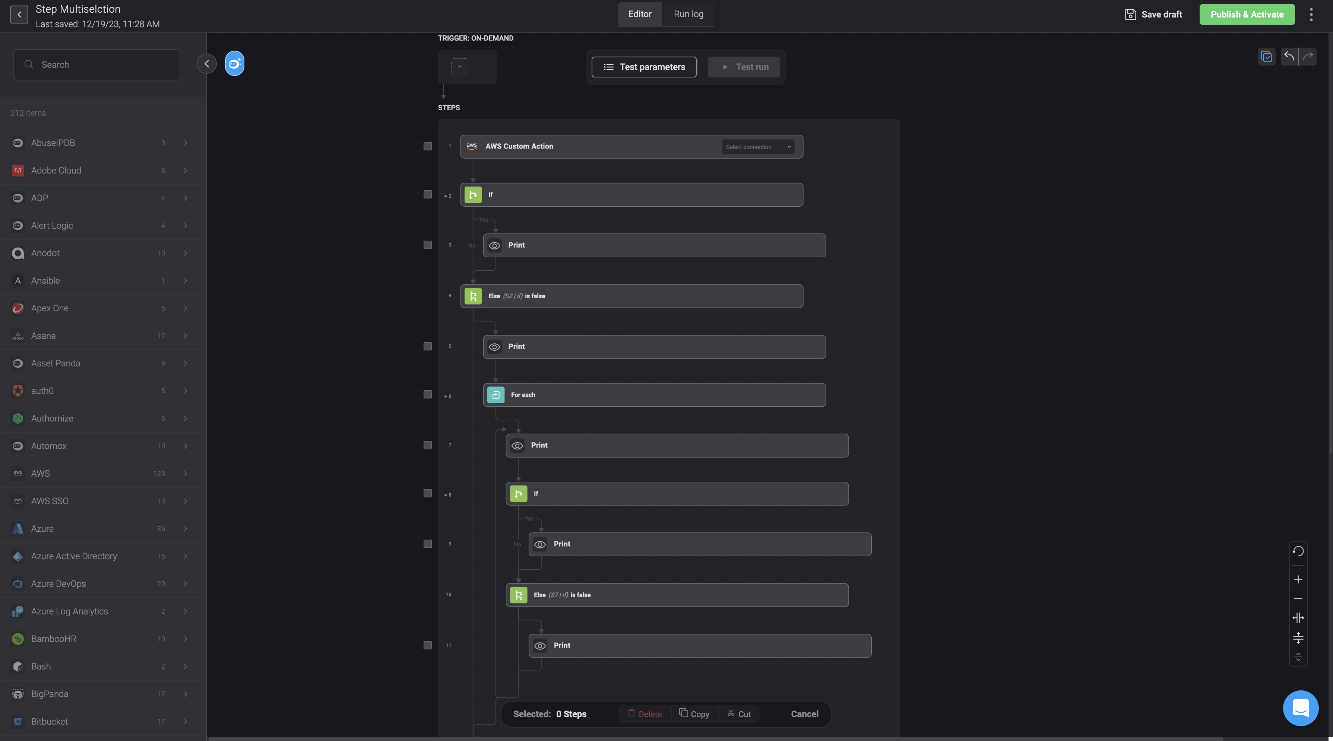
Task: Redo the last editor change
Action: click(1308, 56)
